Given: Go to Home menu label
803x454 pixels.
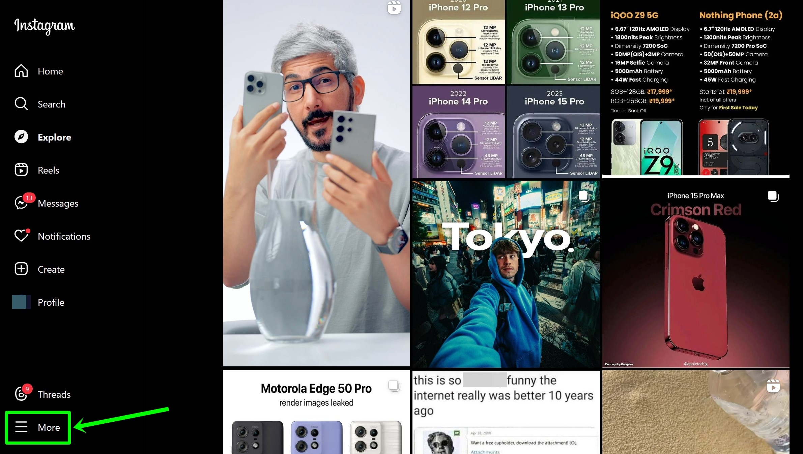Looking at the screenshot, I should (x=50, y=71).
